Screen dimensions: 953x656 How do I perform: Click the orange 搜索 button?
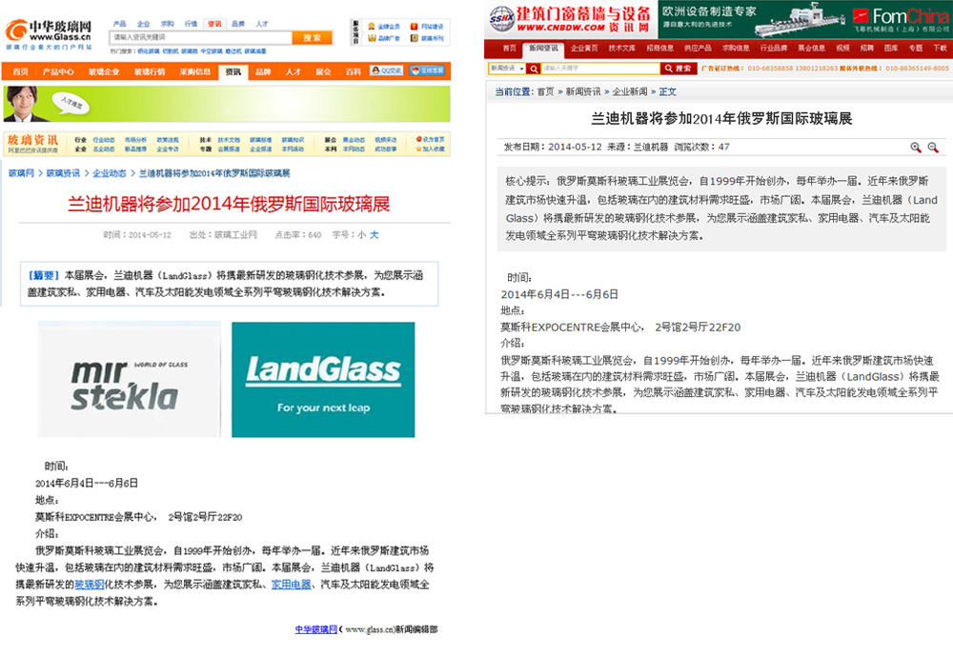tap(311, 37)
